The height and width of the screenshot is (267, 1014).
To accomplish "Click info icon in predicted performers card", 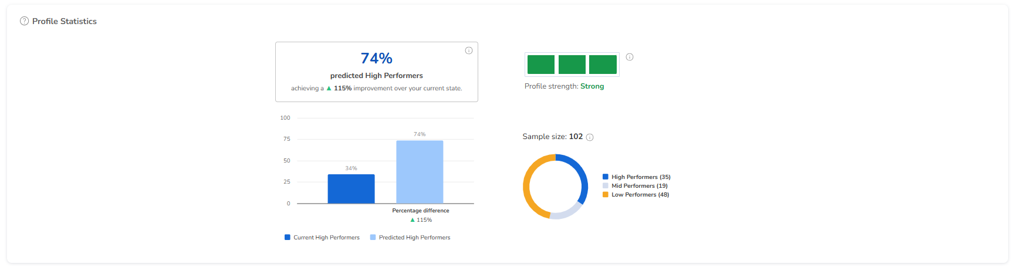I will tap(469, 50).
